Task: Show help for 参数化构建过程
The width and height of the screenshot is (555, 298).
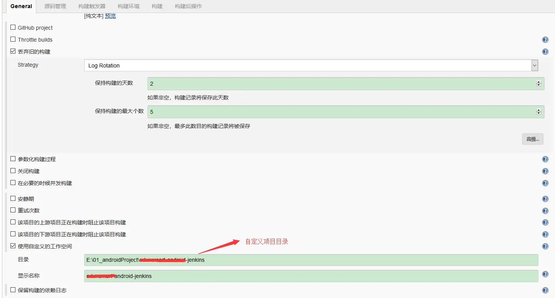Action: [x=545, y=159]
